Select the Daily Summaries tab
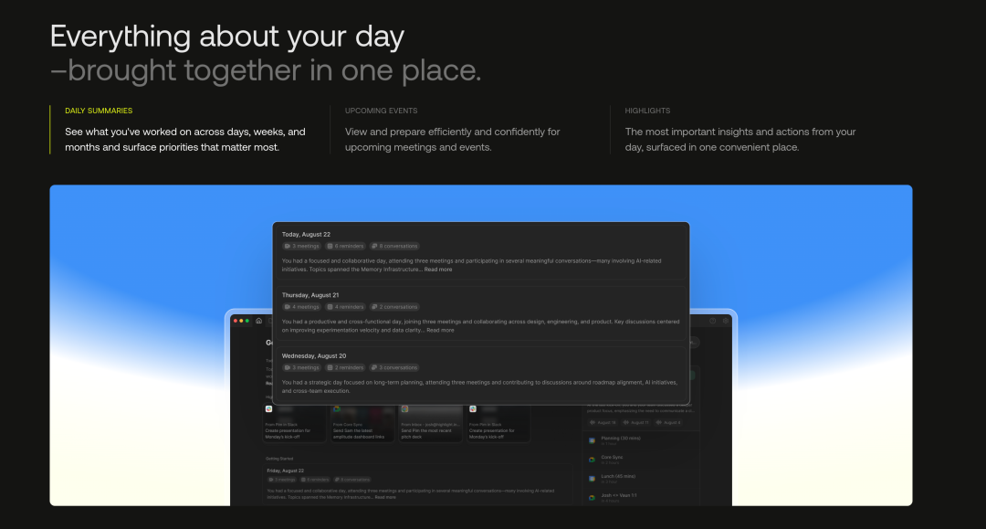 tap(99, 111)
